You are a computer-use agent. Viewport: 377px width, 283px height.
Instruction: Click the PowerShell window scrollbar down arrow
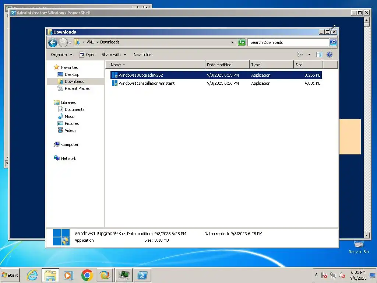point(366,235)
